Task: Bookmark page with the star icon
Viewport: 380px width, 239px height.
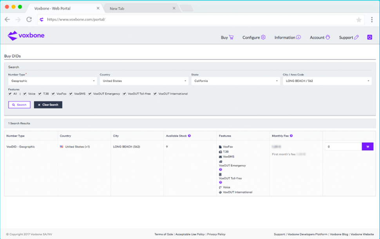Action: [358, 20]
